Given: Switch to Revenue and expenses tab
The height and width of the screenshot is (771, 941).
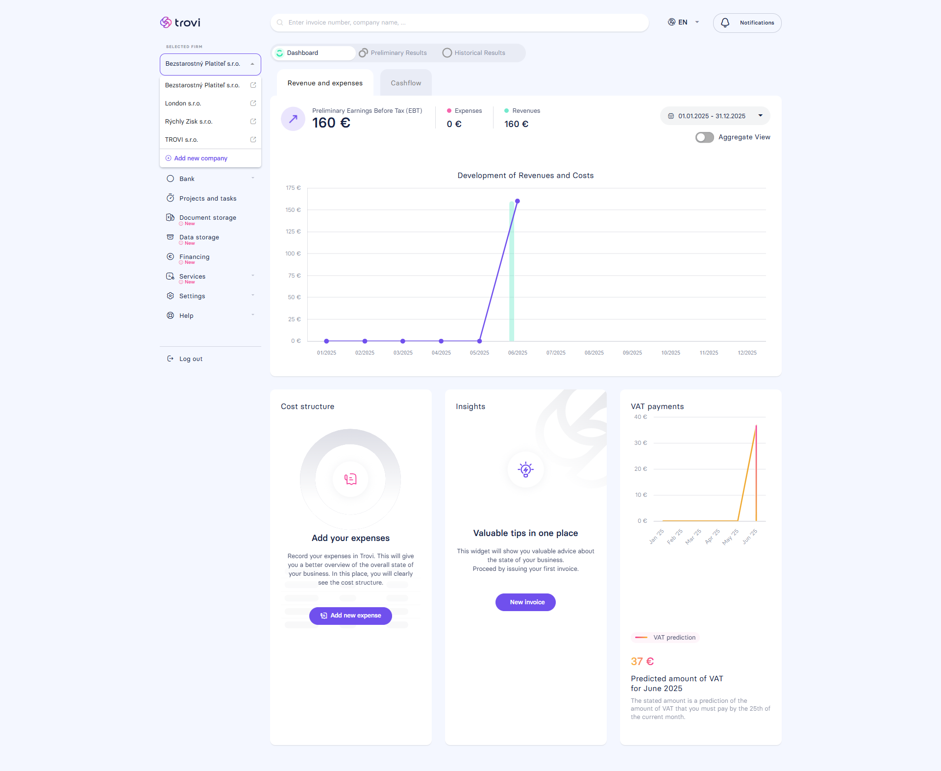Looking at the screenshot, I should point(325,83).
